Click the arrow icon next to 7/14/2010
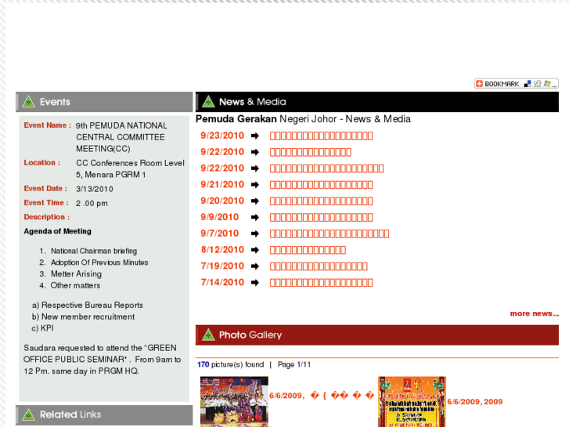 (255, 282)
